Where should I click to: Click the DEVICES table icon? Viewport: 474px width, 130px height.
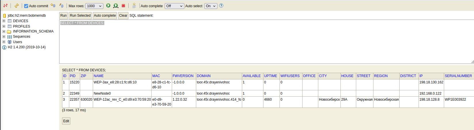(9, 21)
